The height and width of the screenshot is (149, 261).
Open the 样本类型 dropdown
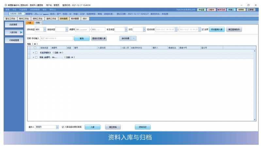pos(126,30)
